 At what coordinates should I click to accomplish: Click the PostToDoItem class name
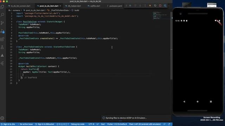click(x=30, y=22)
